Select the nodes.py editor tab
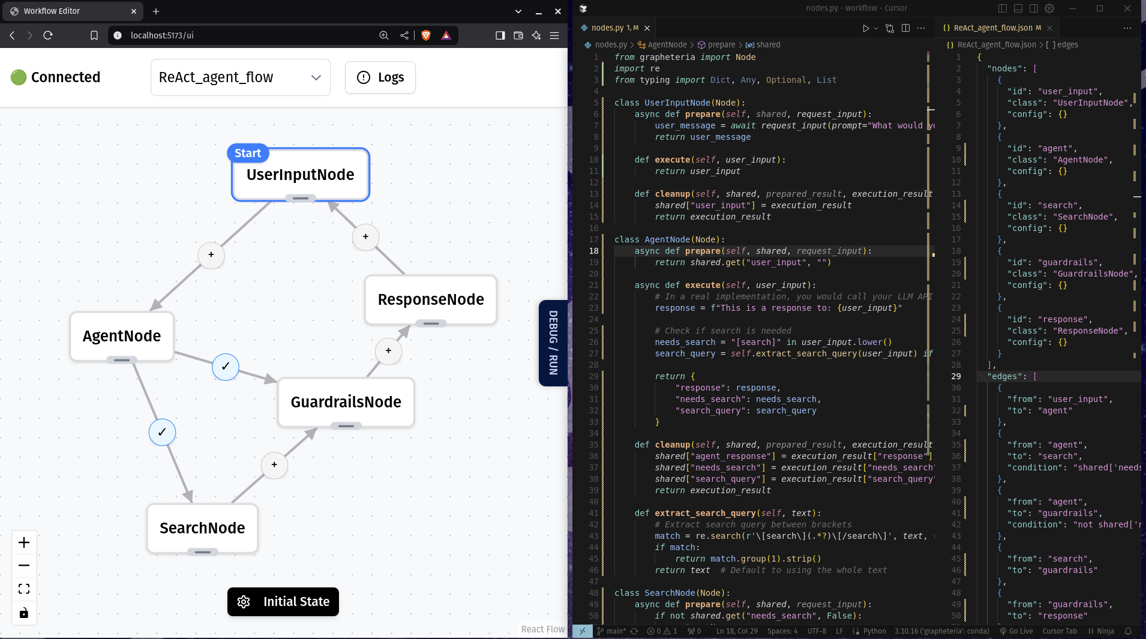 tap(609, 28)
